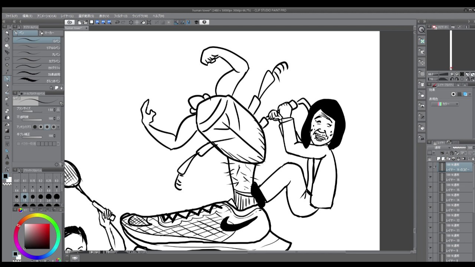Enable the ベクター吸着 checkbox

pyautogui.click(x=19, y=144)
